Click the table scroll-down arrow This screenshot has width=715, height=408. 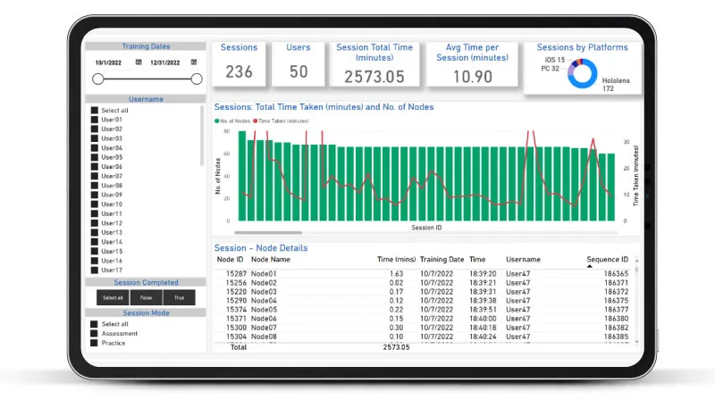(x=637, y=342)
